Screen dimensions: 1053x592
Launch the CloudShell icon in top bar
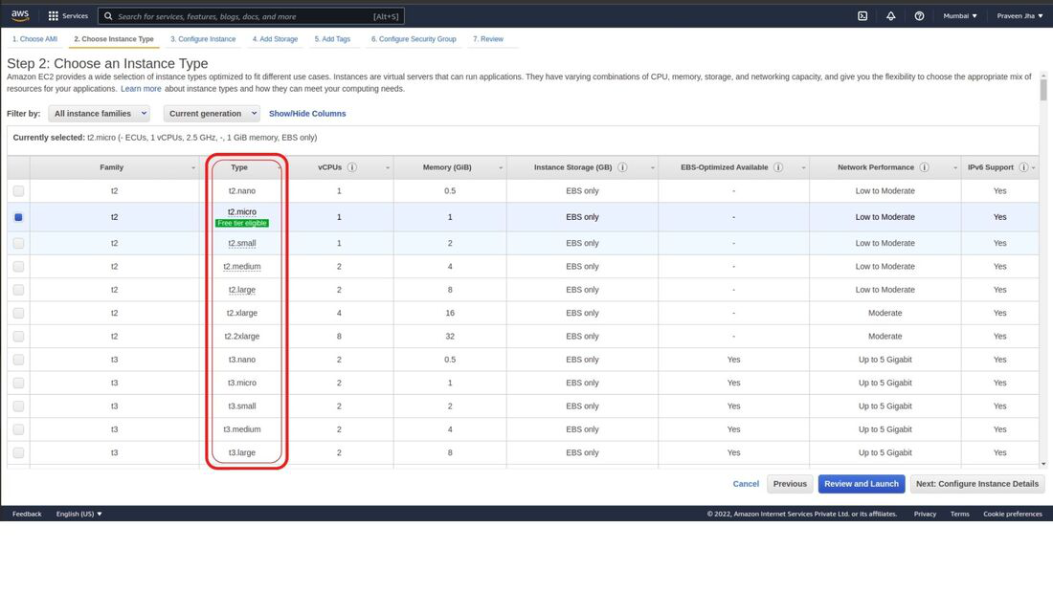[863, 16]
